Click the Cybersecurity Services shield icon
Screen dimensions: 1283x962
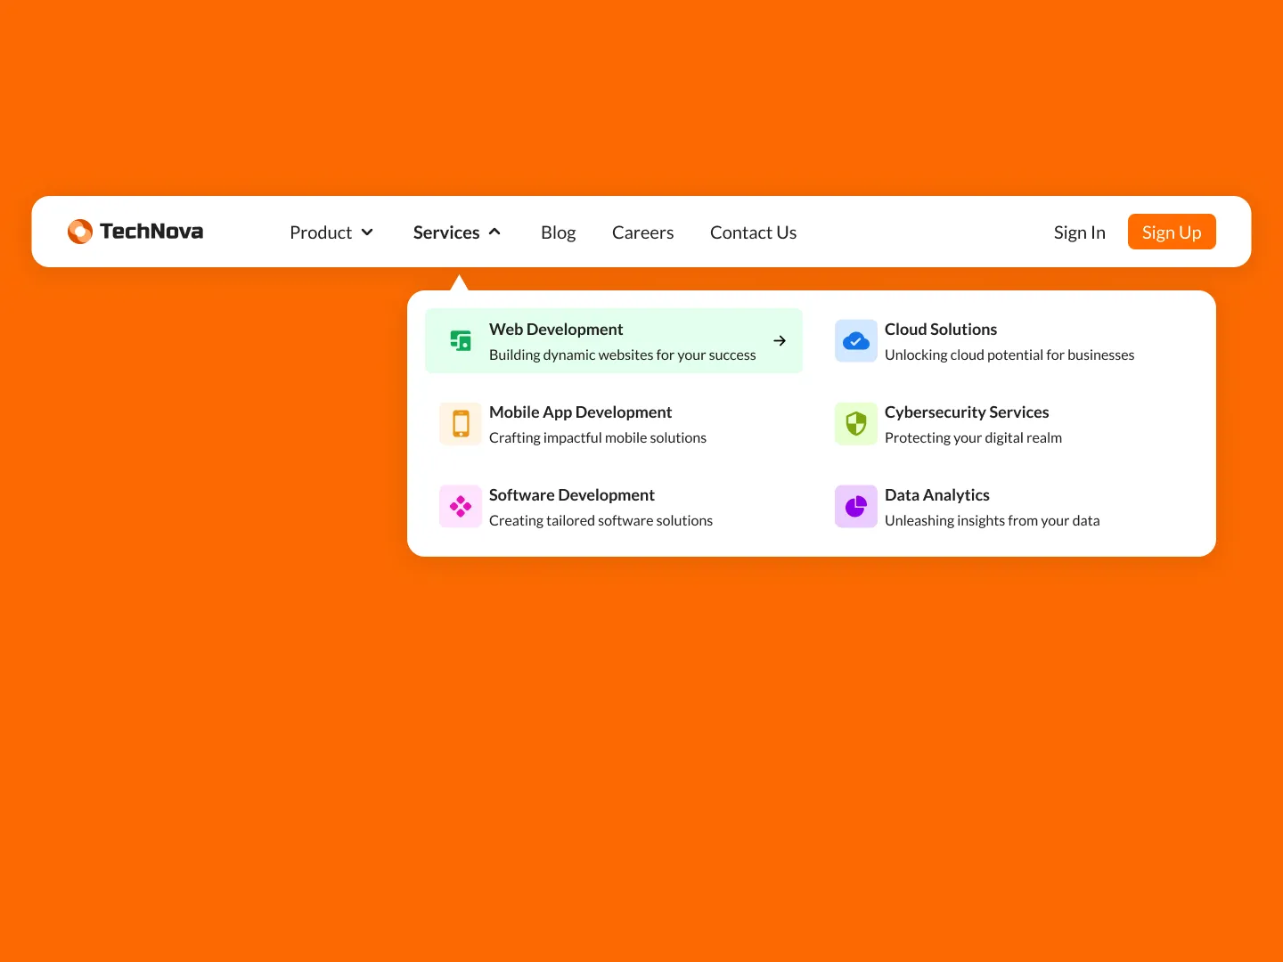[855, 424]
